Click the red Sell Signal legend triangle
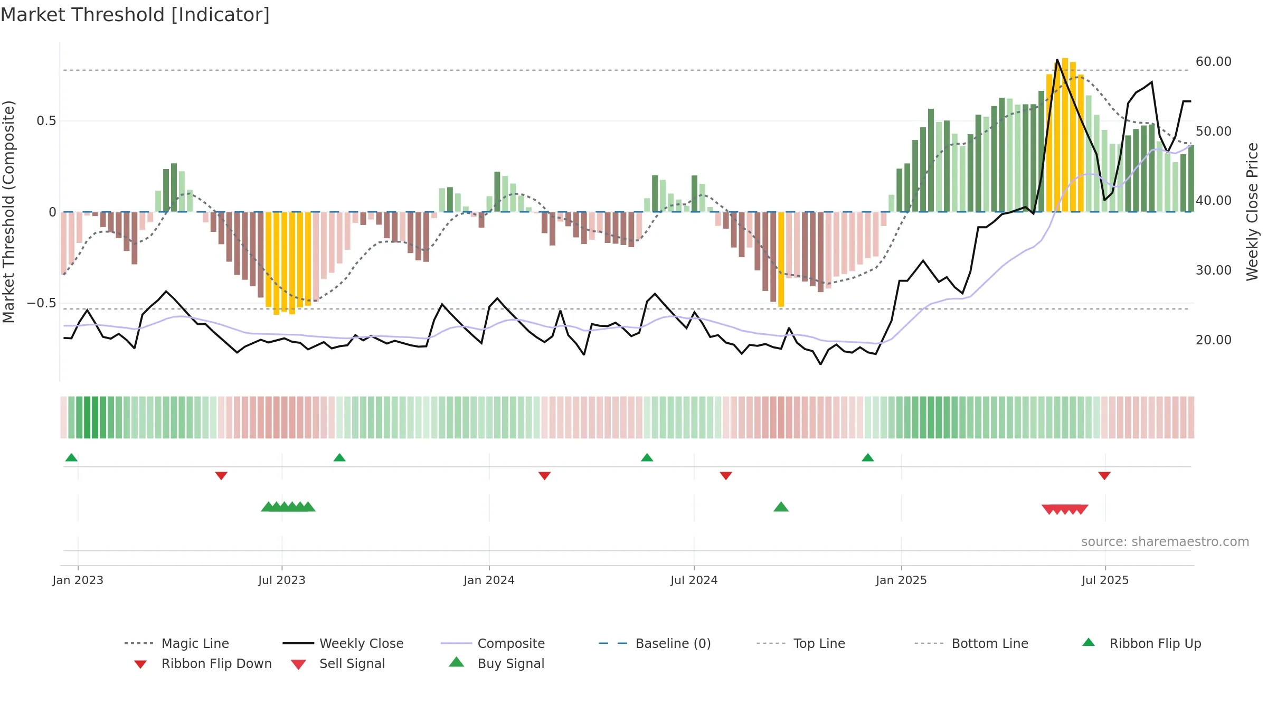Screen dimensions: 1267x713 pos(298,664)
